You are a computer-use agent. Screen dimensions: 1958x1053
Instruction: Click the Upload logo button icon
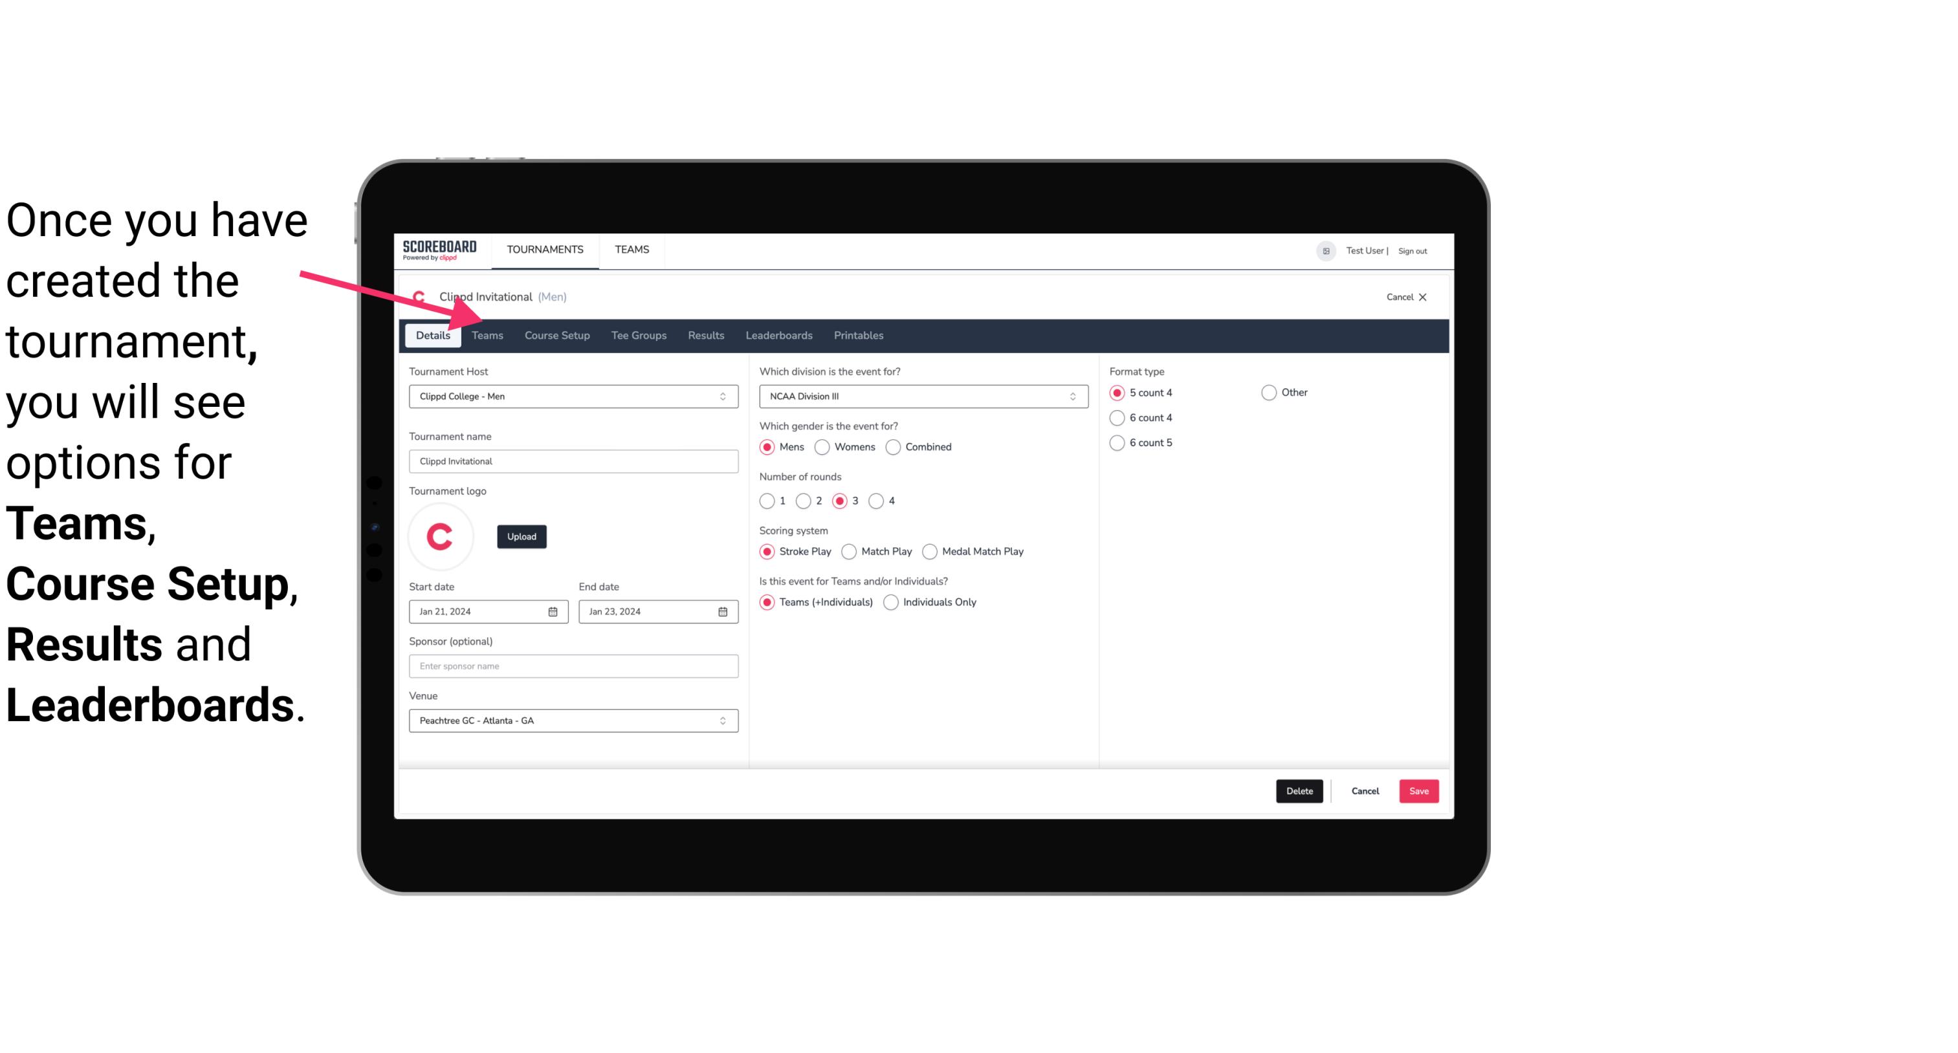pyautogui.click(x=522, y=536)
